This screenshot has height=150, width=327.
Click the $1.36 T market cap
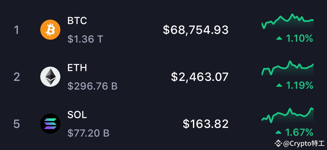tap(85, 39)
